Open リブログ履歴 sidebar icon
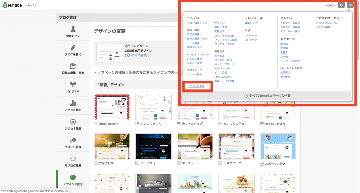Viewport: 360px width, 193px height. pyautogui.click(x=73, y=159)
